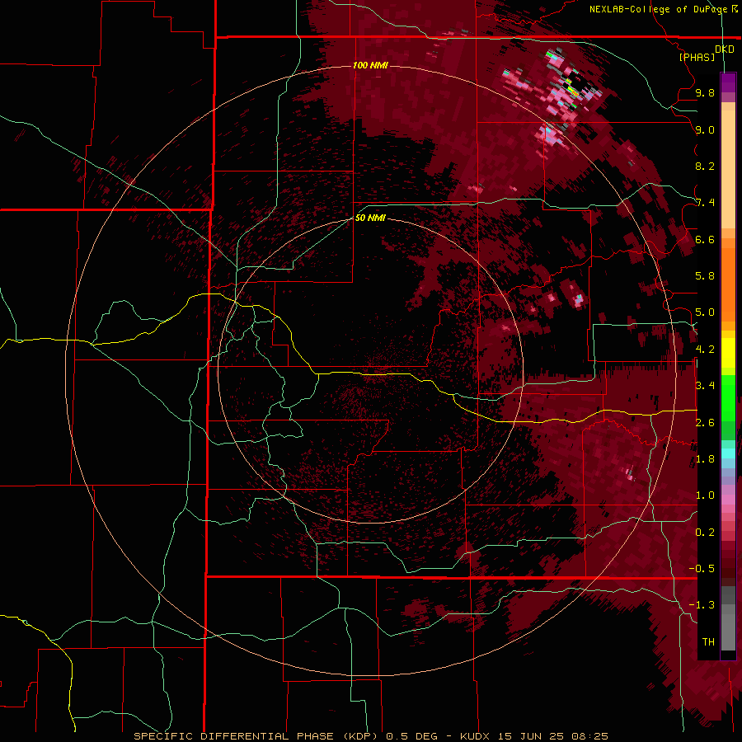Select the 1.0 scale label
This screenshot has width=742, height=742.
click(705, 495)
